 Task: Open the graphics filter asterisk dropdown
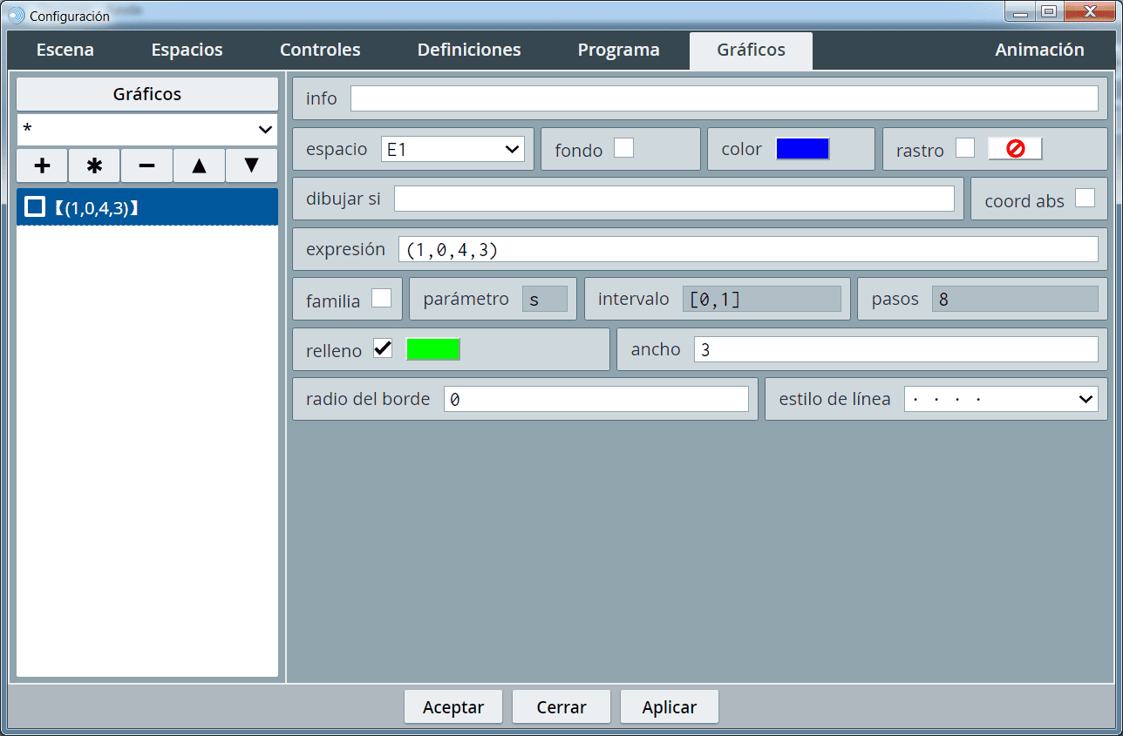pyautogui.click(x=146, y=129)
